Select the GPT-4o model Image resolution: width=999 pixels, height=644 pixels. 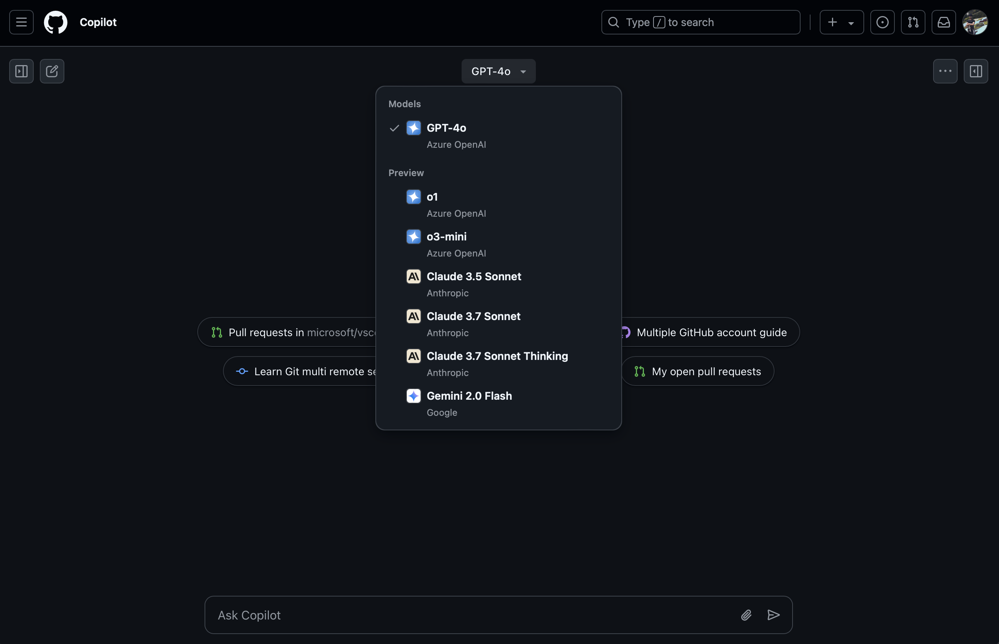pos(498,136)
